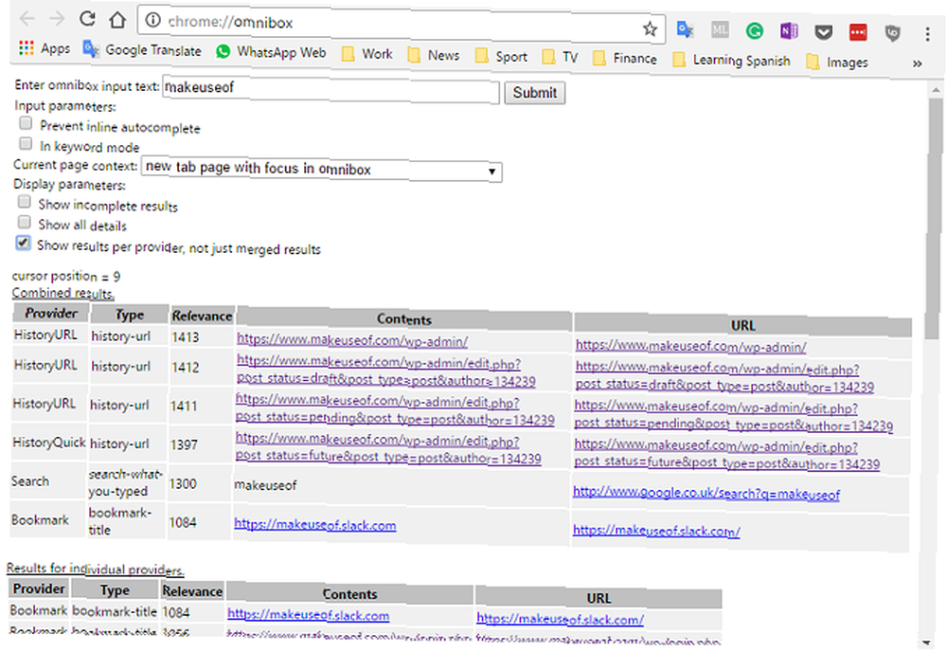Image resolution: width=947 pixels, height=652 pixels.
Task: Click the Results for individual providers heading
Action: [x=96, y=569]
